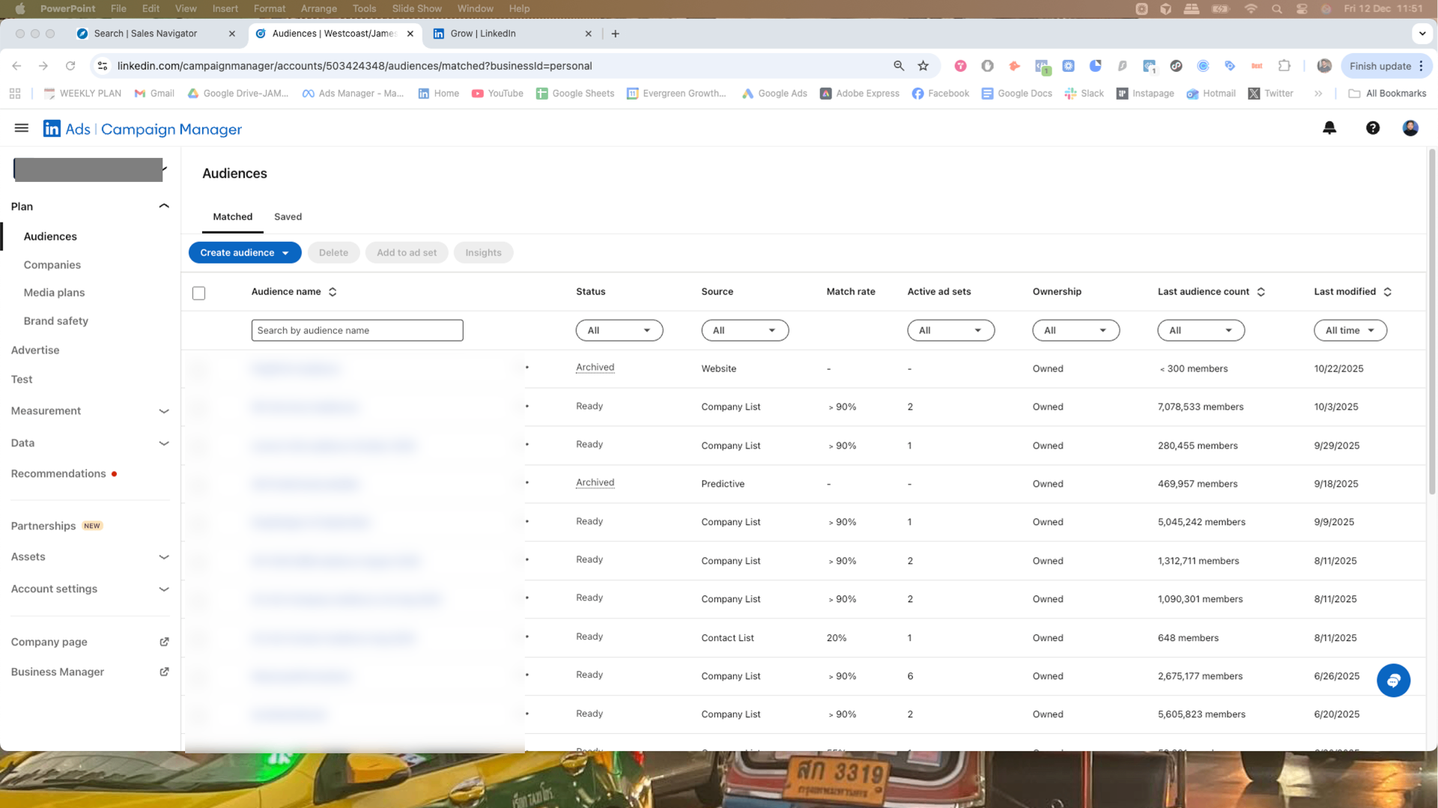Open the notifications bell icon
The height and width of the screenshot is (808, 1438).
click(1329, 128)
